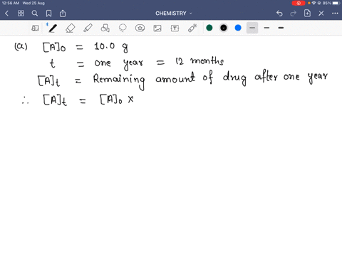Tap the clock time in status bar
Image resolution: width=342 pixels, height=256 pixels.
[11, 3]
